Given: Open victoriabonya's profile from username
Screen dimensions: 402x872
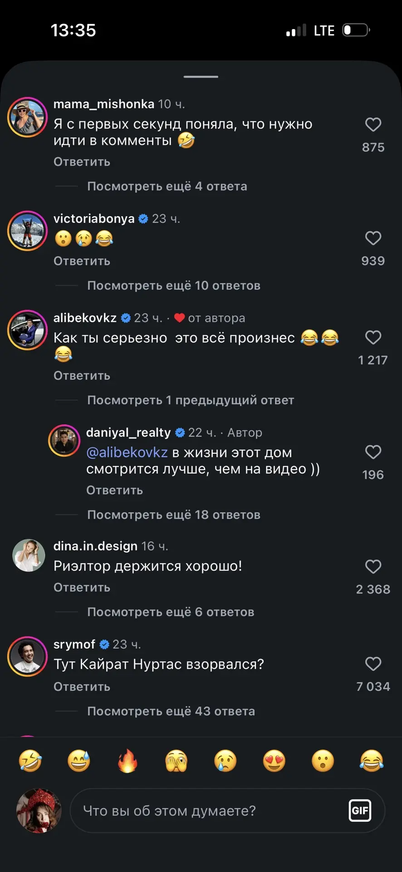Looking at the screenshot, I should click(94, 218).
